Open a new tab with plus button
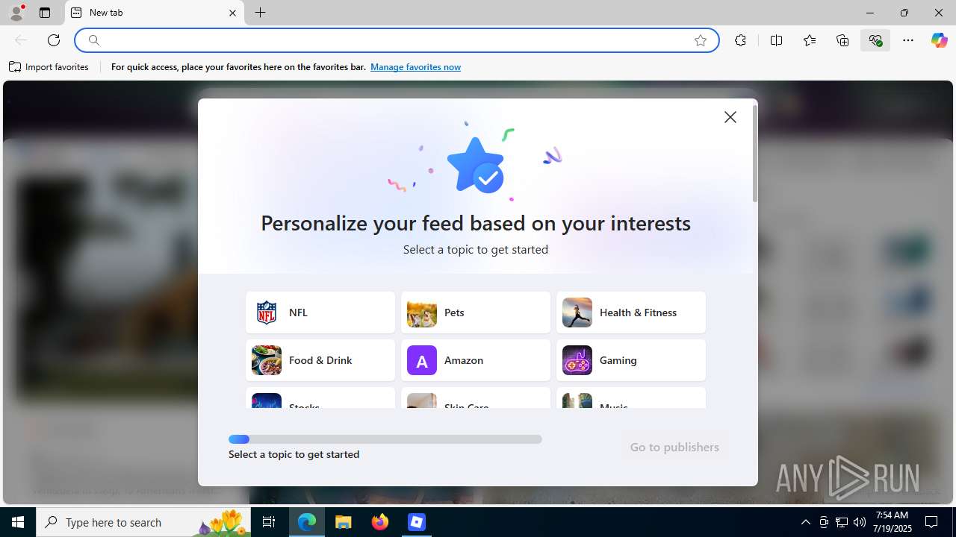The width and height of the screenshot is (956, 537). click(x=260, y=13)
